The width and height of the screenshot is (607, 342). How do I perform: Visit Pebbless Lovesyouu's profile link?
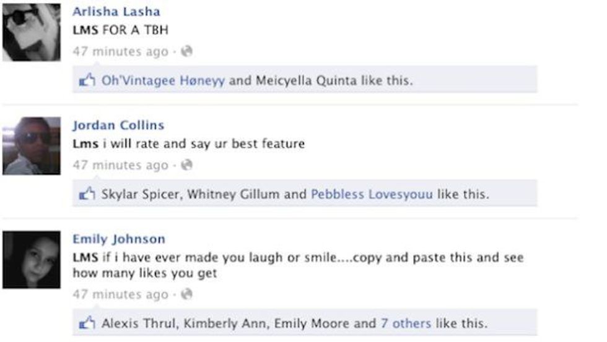coord(372,194)
